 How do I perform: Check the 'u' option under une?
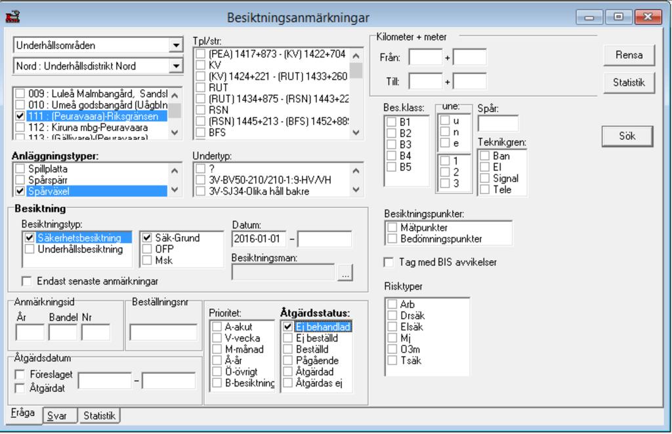(445, 120)
